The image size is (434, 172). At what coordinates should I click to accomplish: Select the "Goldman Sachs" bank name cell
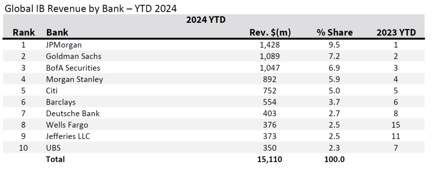click(74, 56)
